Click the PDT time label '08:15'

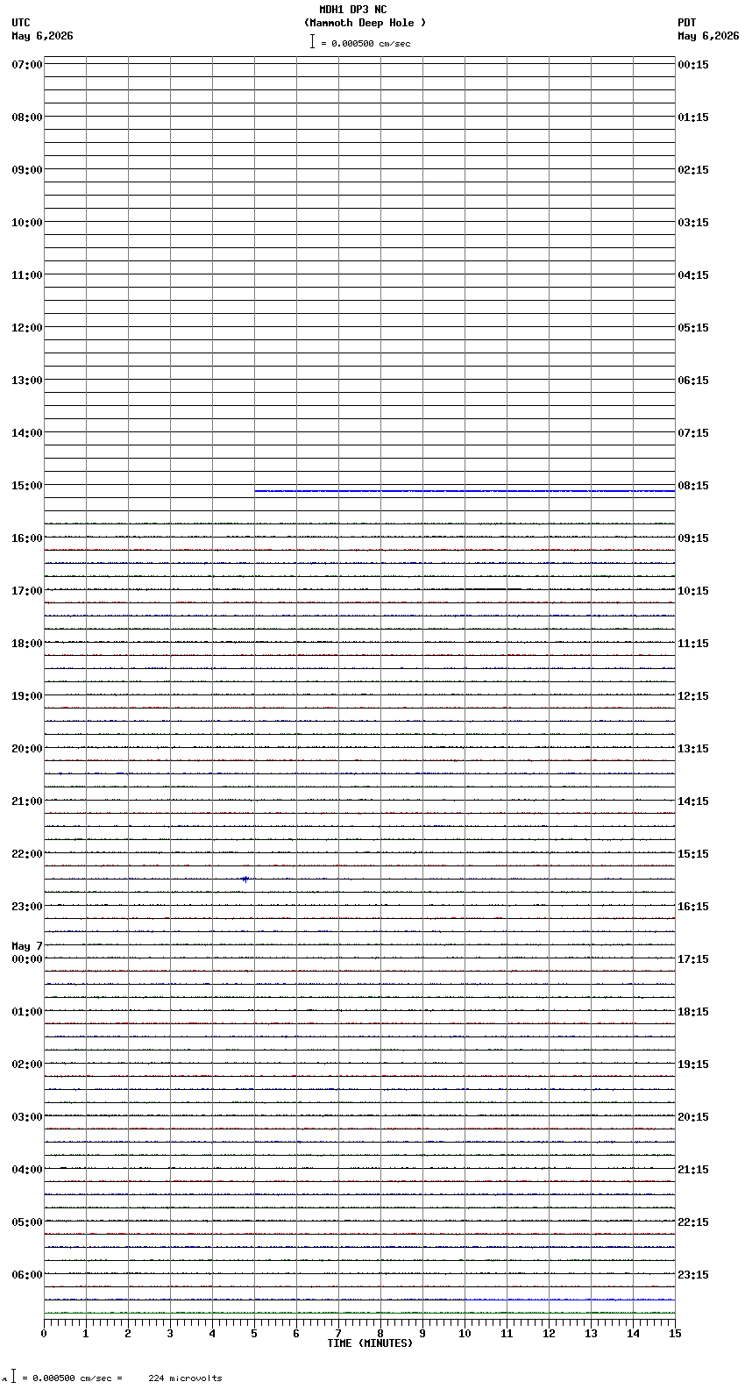click(692, 486)
